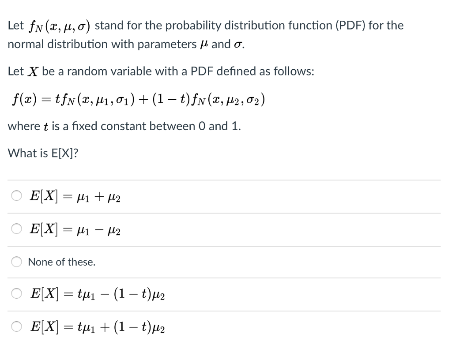This screenshot has height=349, width=452.
Task: Click the fourth answer option's formula text
Action: point(96,294)
